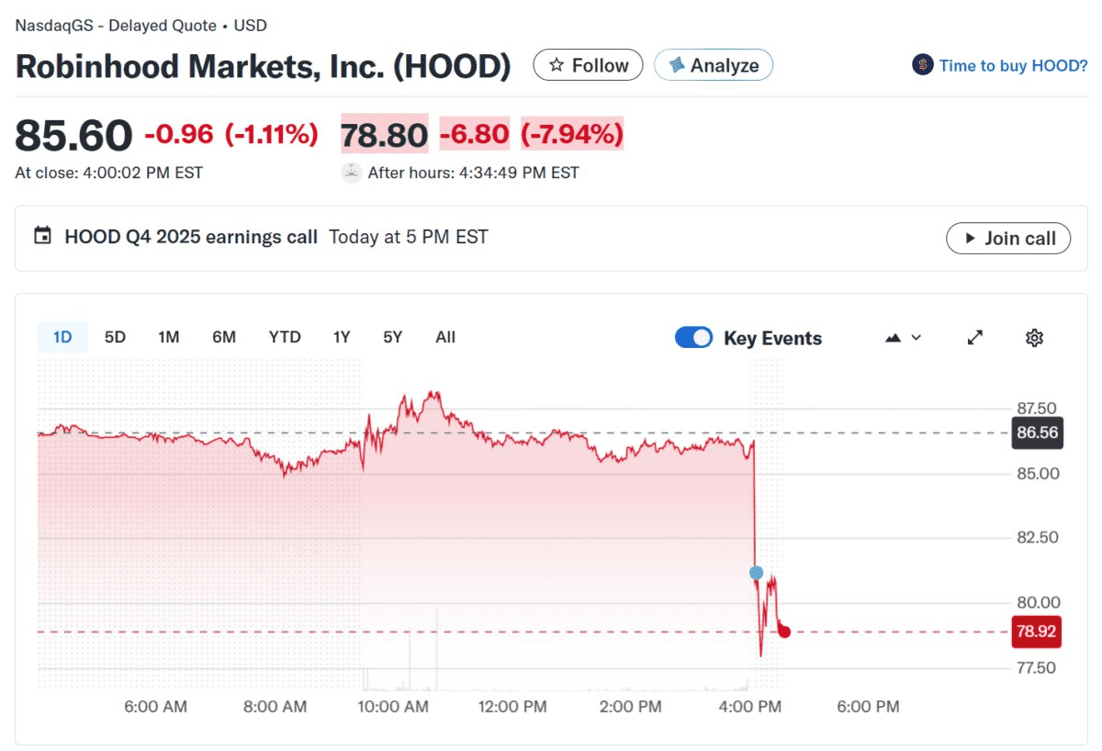Toggle the Key Events switch off
This screenshot has height=751, width=1102.
693,338
